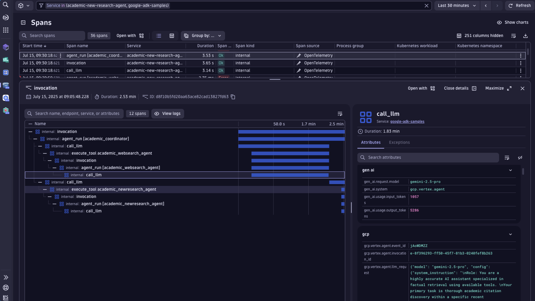The height and width of the screenshot is (301, 535).
Task: Switch to the Exceptions tab
Action: [399, 142]
